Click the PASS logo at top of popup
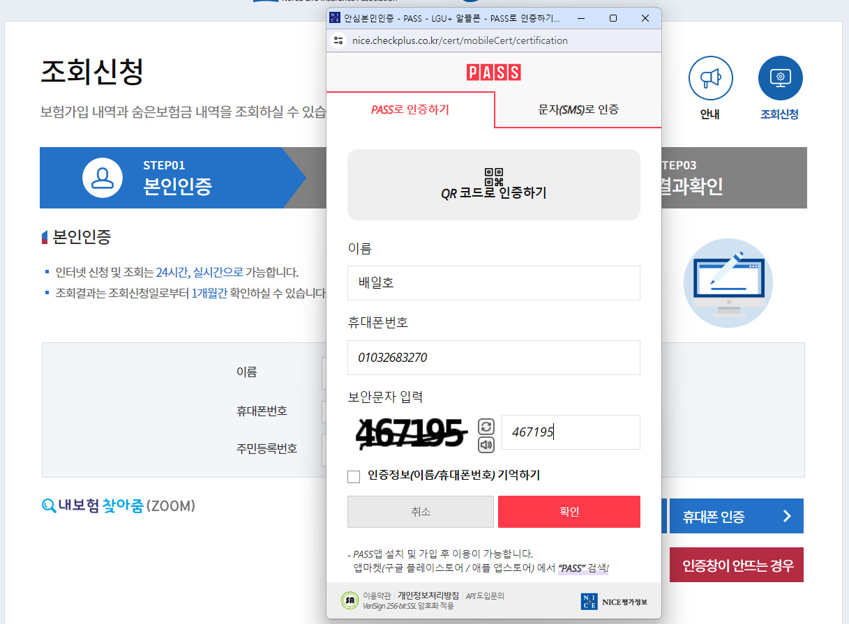 [494, 73]
